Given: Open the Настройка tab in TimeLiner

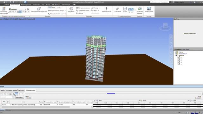Looking at the screenshot, I should click(21, 90).
